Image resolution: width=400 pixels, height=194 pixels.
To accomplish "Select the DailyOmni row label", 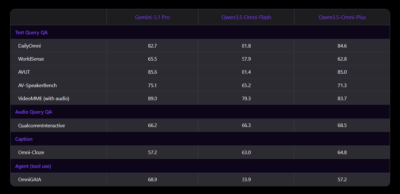I will click(29, 46).
